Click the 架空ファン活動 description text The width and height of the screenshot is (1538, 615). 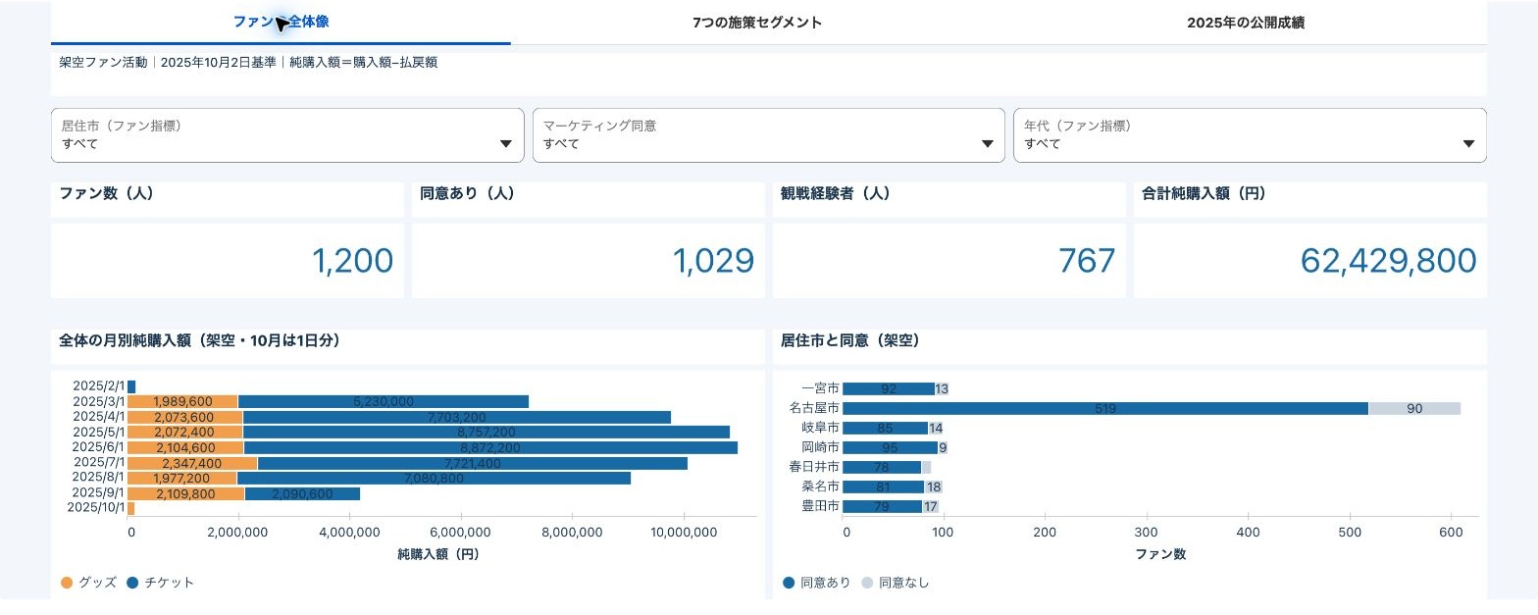tap(248, 62)
